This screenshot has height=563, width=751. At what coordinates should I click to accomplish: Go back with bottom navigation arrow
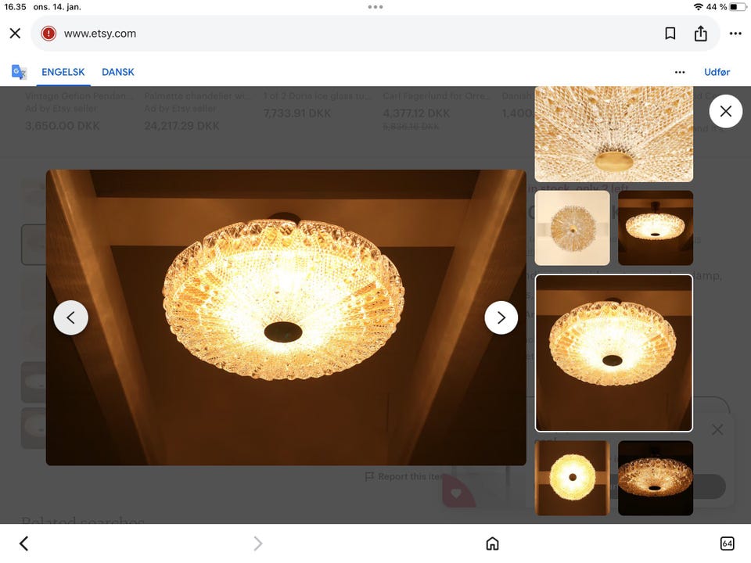[24, 543]
